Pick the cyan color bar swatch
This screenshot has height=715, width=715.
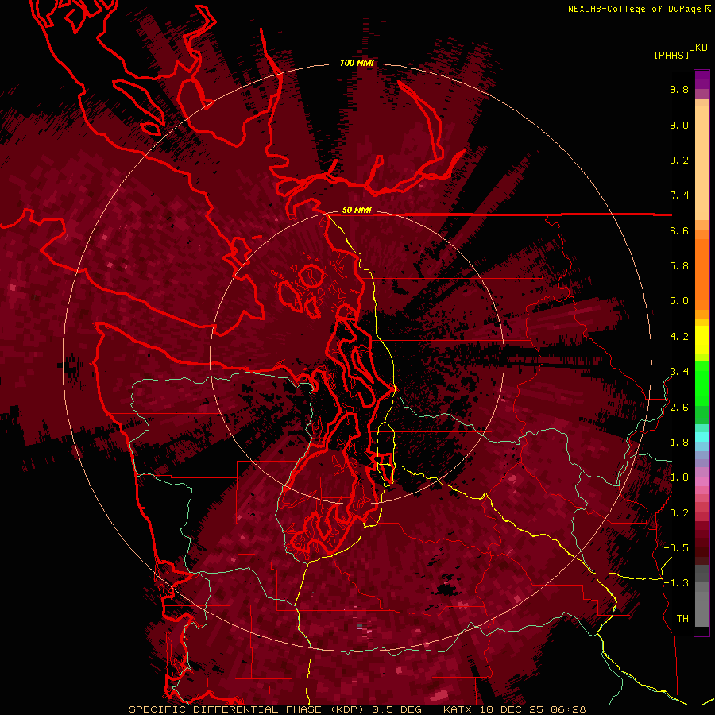pyautogui.click(x=701, y=436)
